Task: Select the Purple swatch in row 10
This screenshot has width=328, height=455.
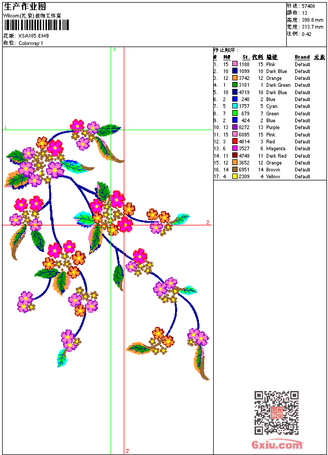Action: coord(235,127)
